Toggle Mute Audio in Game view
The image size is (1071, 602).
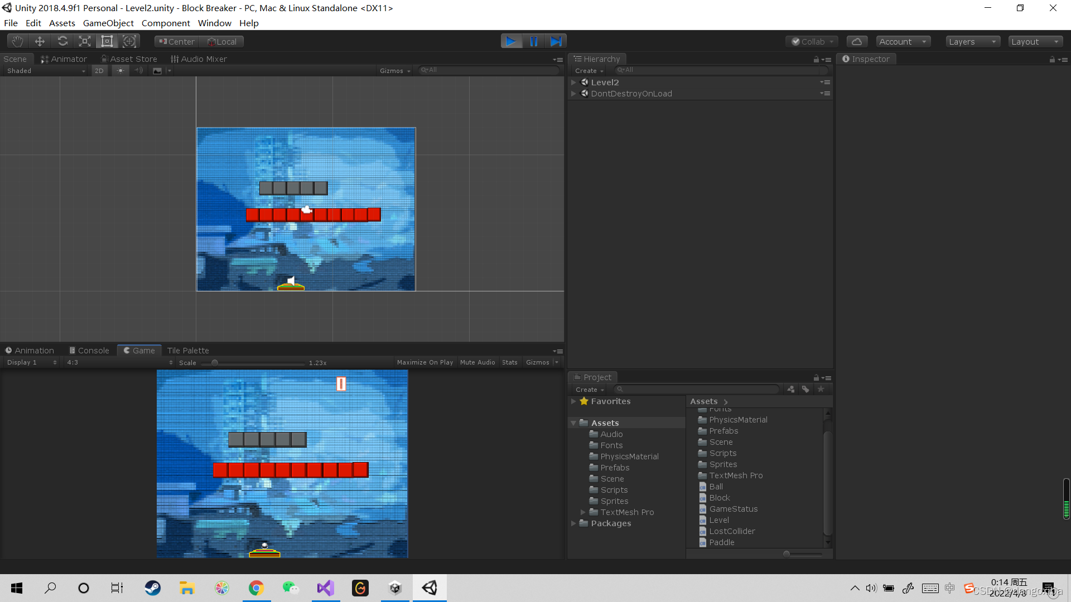477,362
